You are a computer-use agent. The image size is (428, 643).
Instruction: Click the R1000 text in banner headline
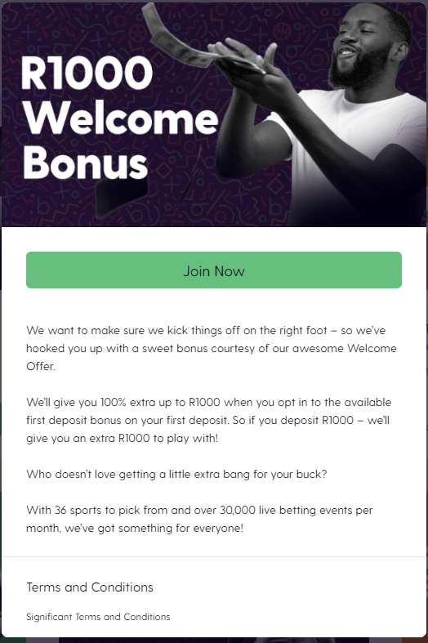point(87,73)
